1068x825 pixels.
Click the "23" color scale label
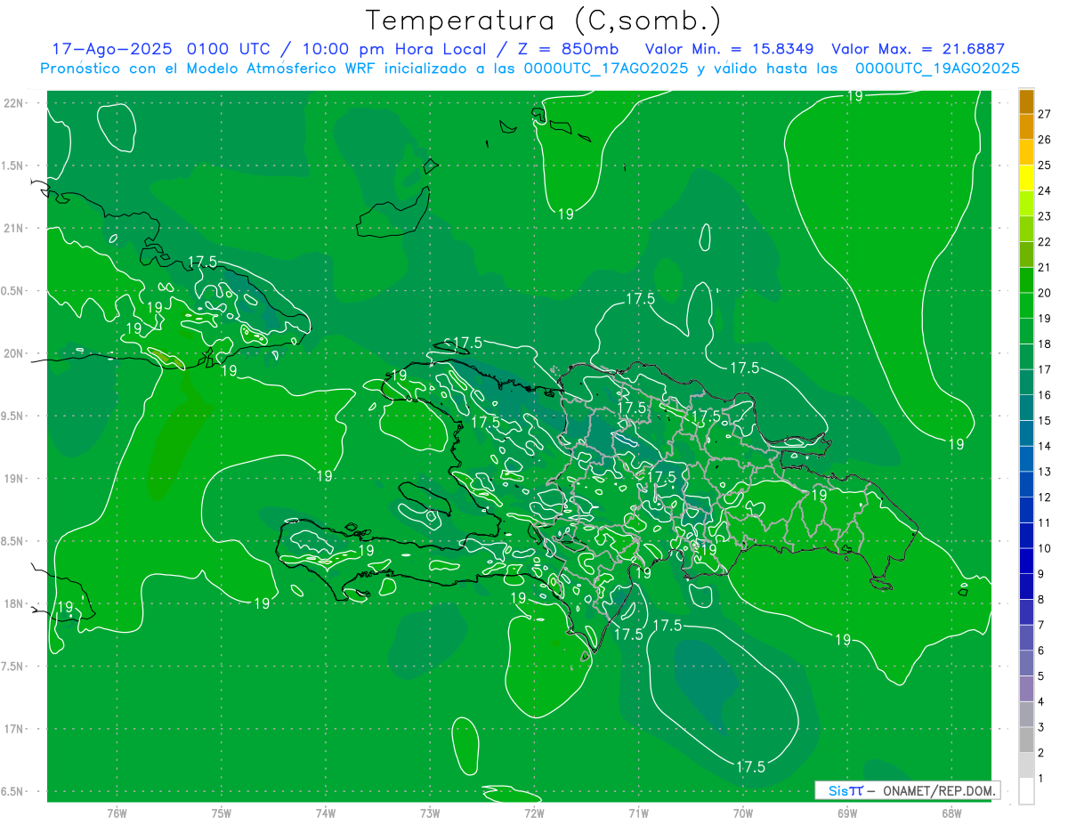point(1045,216)
